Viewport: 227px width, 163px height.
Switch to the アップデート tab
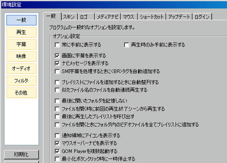click(179, 17)
